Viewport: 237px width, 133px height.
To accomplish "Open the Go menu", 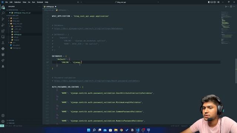I will 29,2.
